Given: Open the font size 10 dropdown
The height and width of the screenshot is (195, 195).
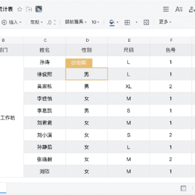Looking at the screenshot, I should point(95,22).
